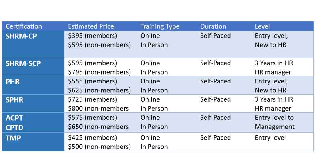The image size is (315, 162).
Task: Click the Estimated Price column header
Action: (x=91, y=26)
